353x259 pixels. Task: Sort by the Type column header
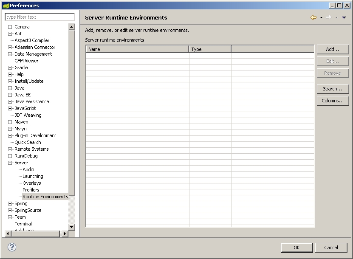210,49
